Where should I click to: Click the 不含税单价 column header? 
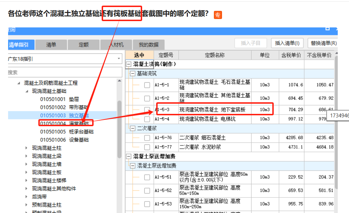(319, 55)
